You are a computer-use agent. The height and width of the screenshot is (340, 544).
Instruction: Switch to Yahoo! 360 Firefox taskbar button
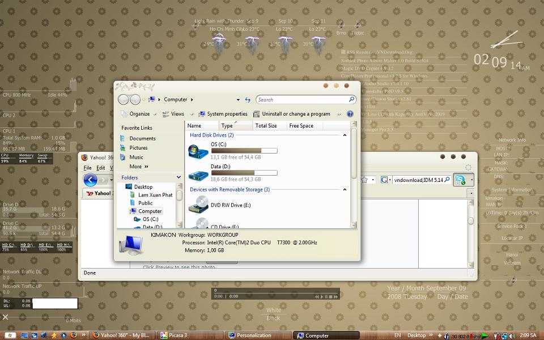point(124,335)
